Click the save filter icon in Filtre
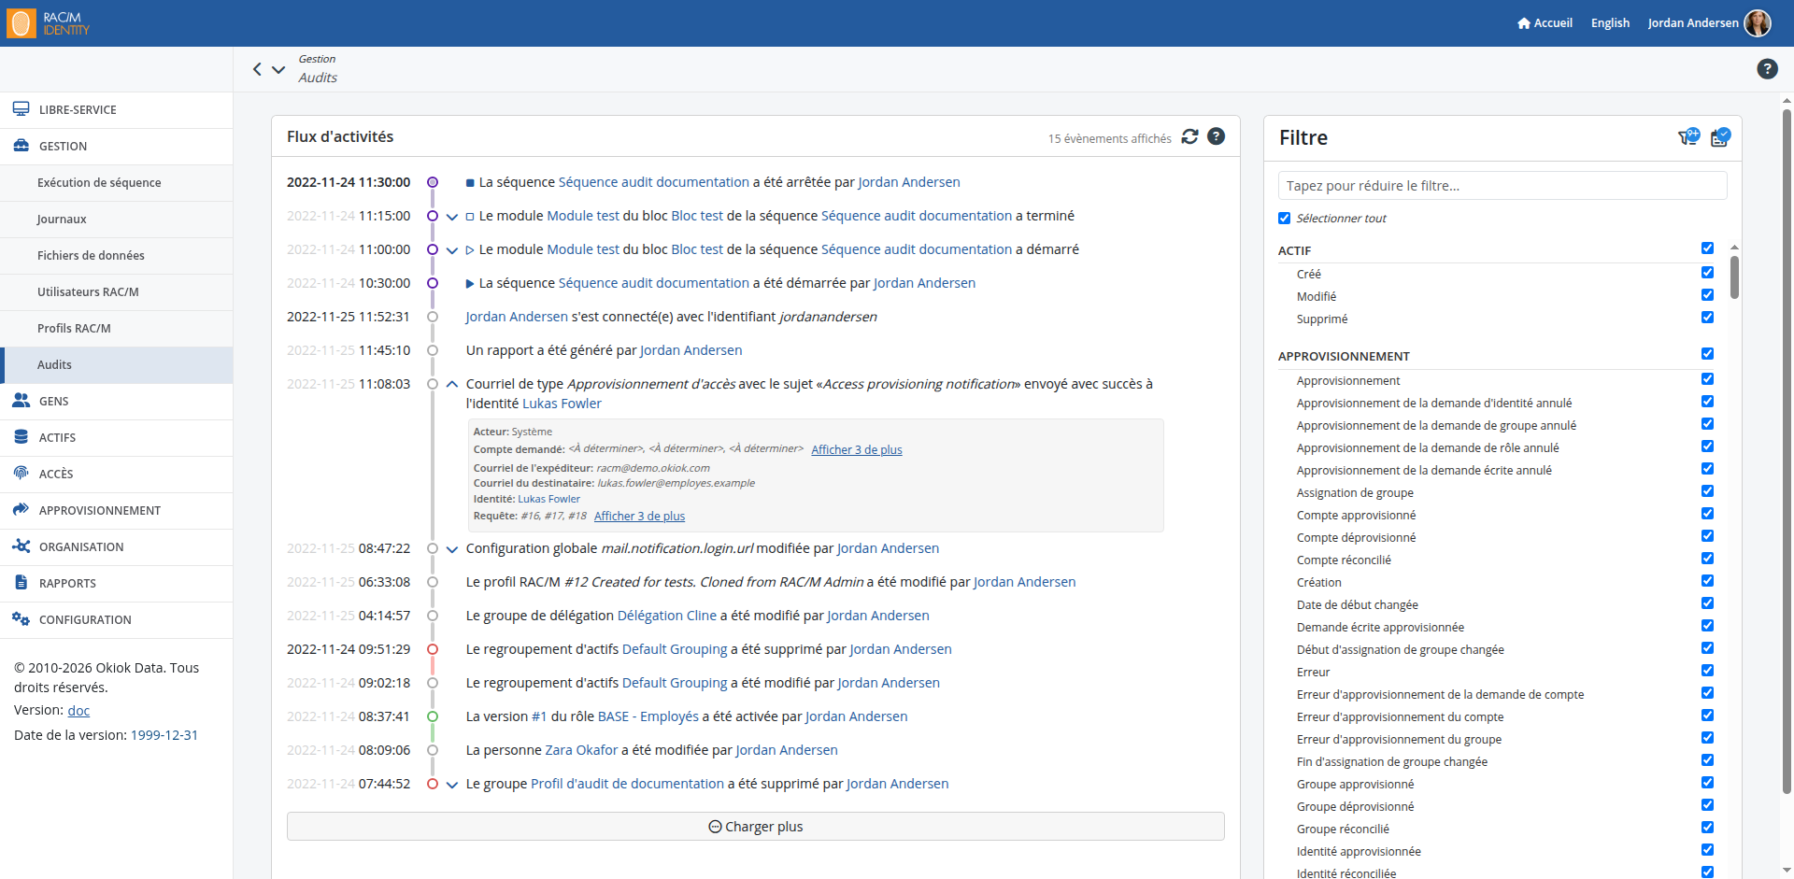 1720,137
